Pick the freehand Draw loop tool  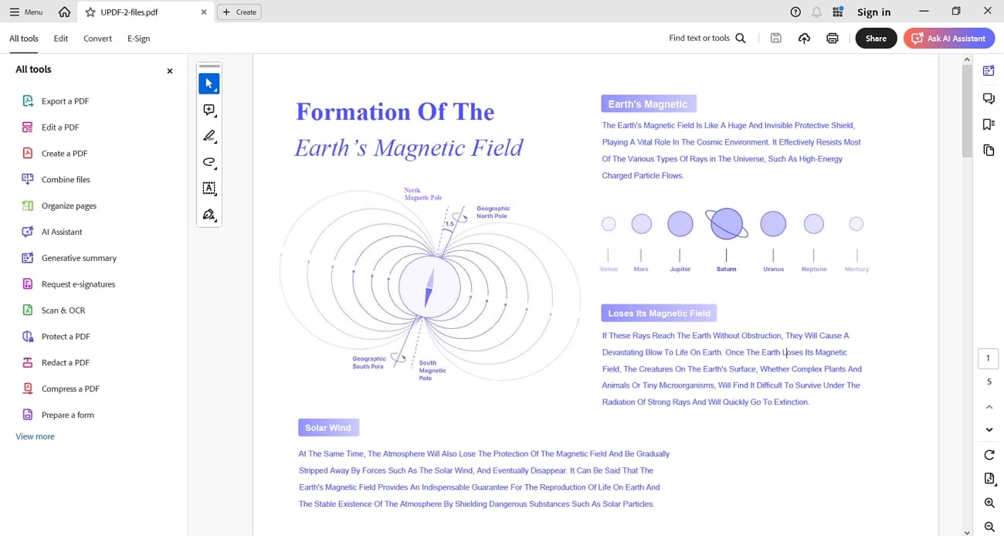(209, 162)
